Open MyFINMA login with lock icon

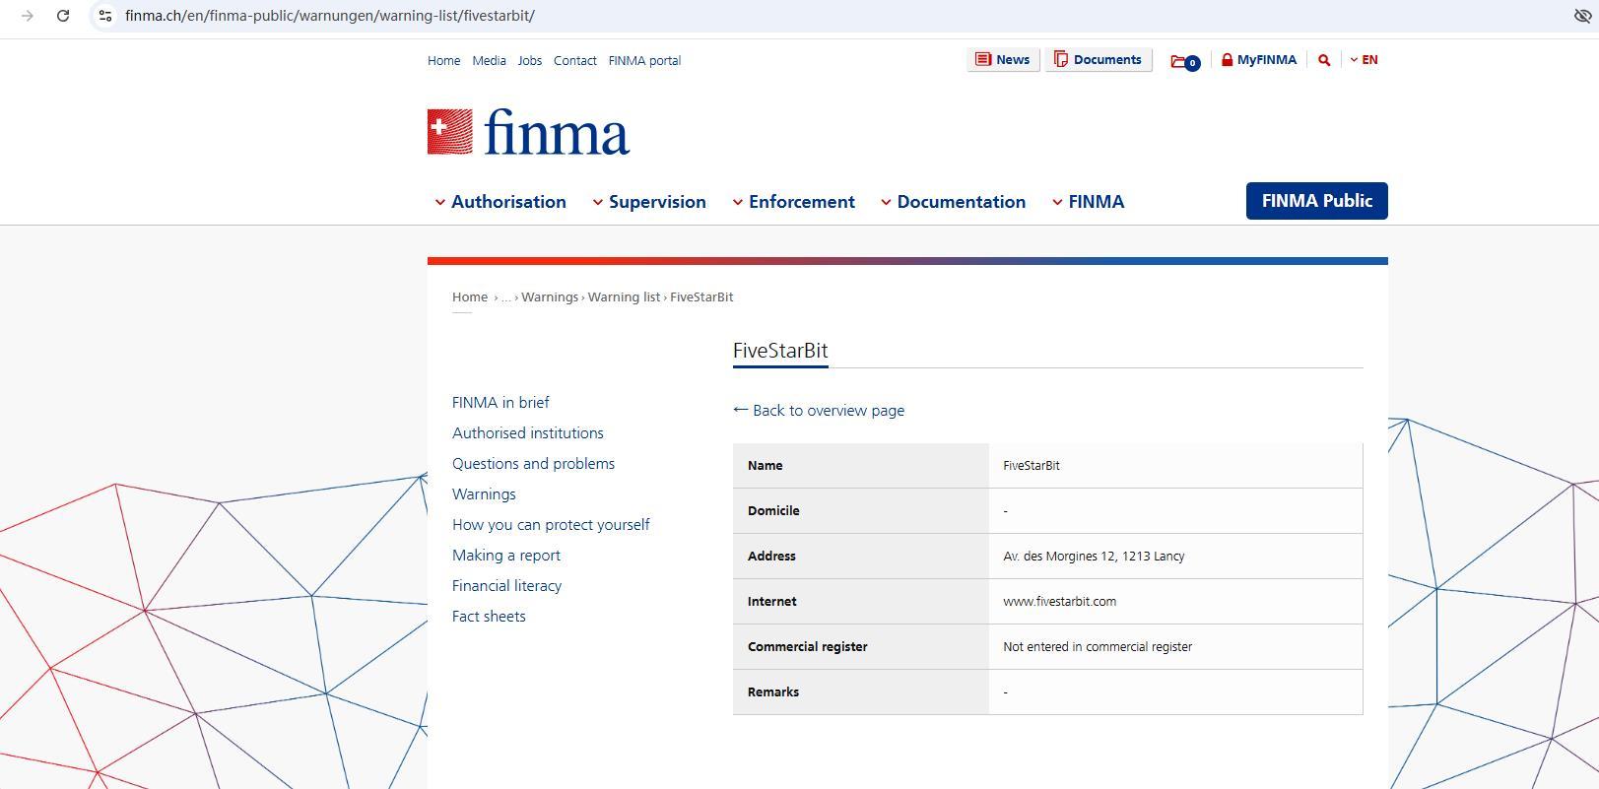tap(1259, 60)
